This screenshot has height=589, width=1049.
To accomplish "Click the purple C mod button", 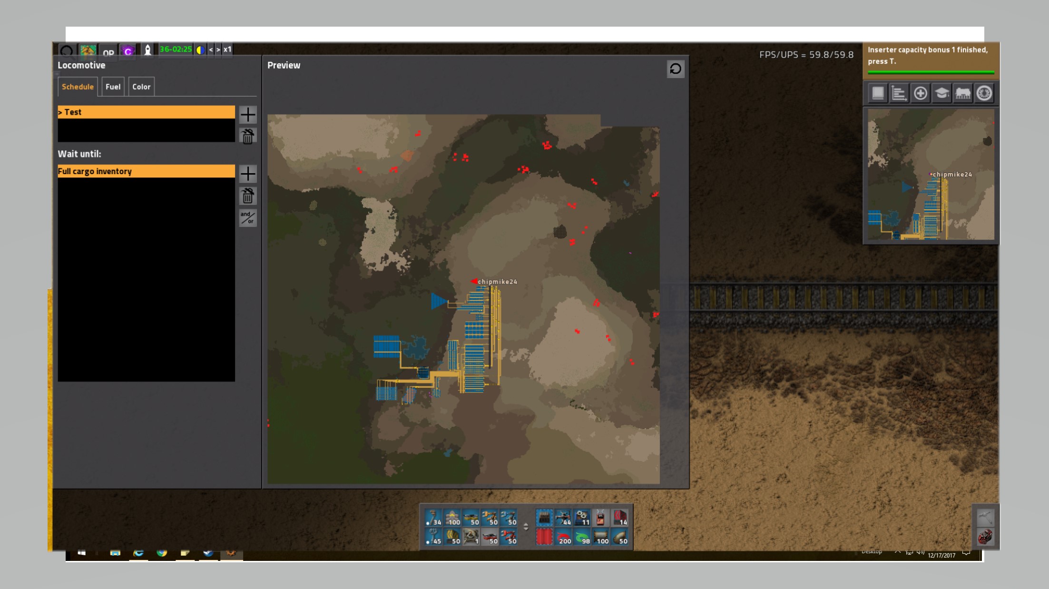I will tap(127, 51).
